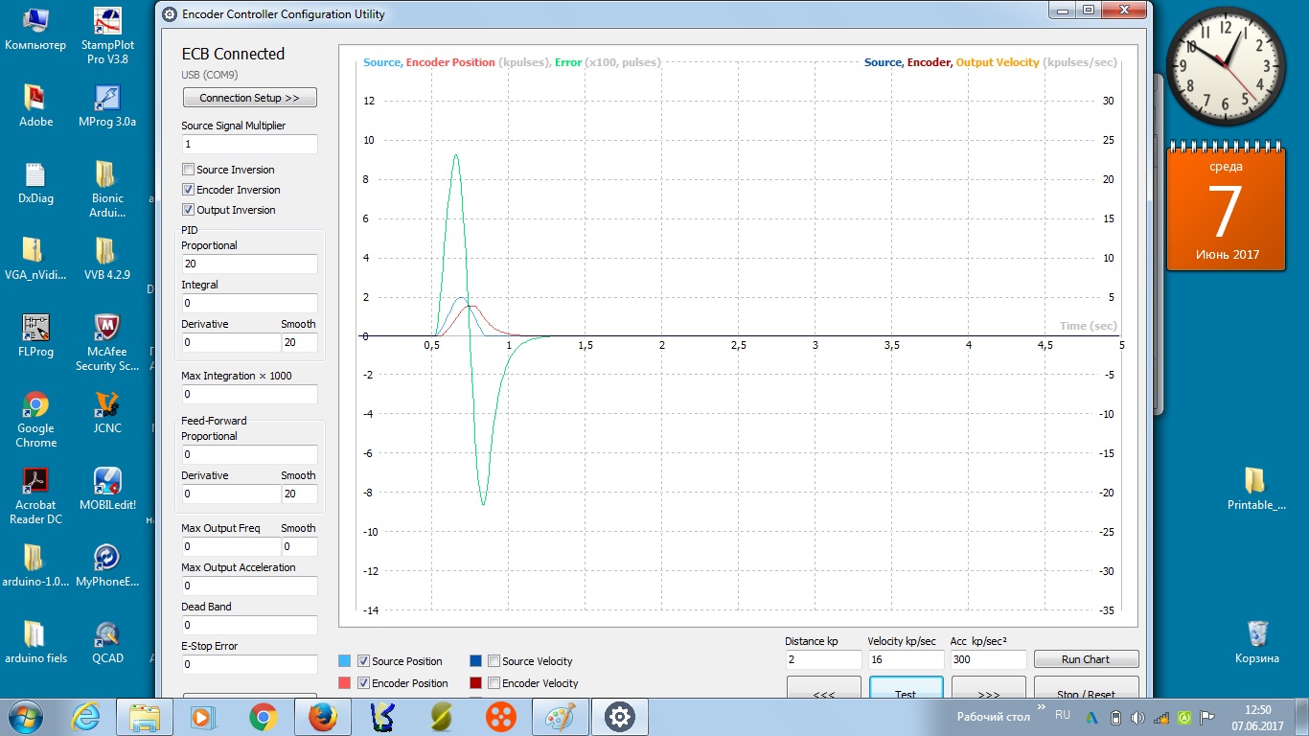1309x736 pixels.
Task: Click the E-Stop Error input field
Action: pyautogui.click(x=249, y=664)
